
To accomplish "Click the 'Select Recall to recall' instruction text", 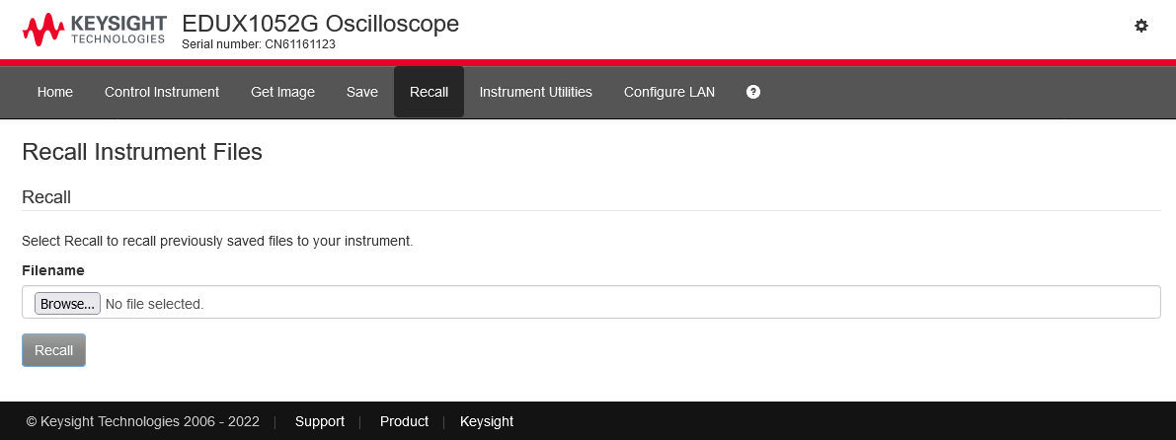I will tap(217, 242).
